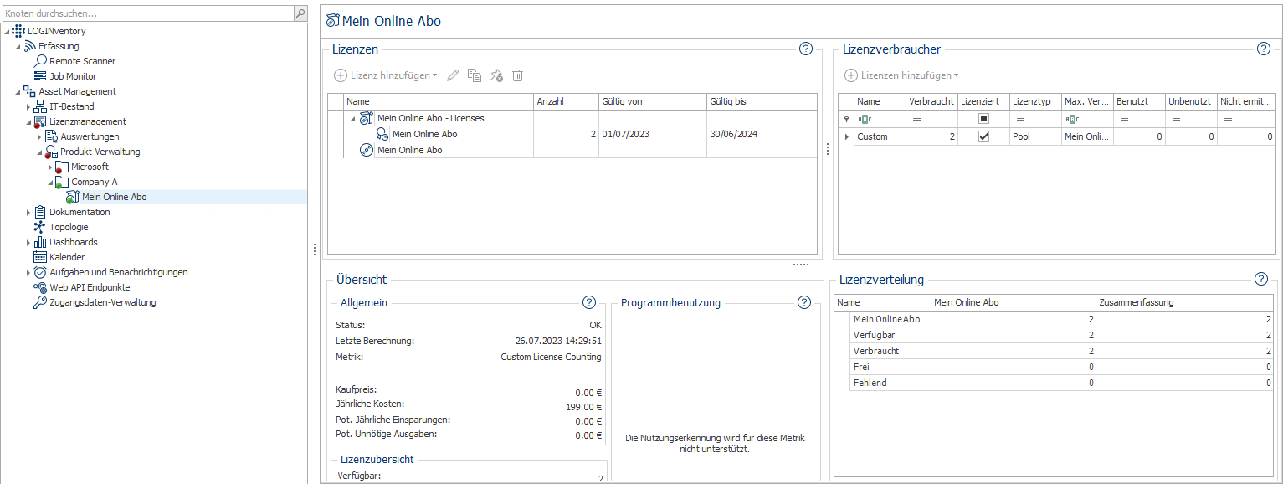Click the pencil edit icon in Lizenzen toolbar
The height and width of the screenshot is (484, 1283).
click(x=453, y=75)
